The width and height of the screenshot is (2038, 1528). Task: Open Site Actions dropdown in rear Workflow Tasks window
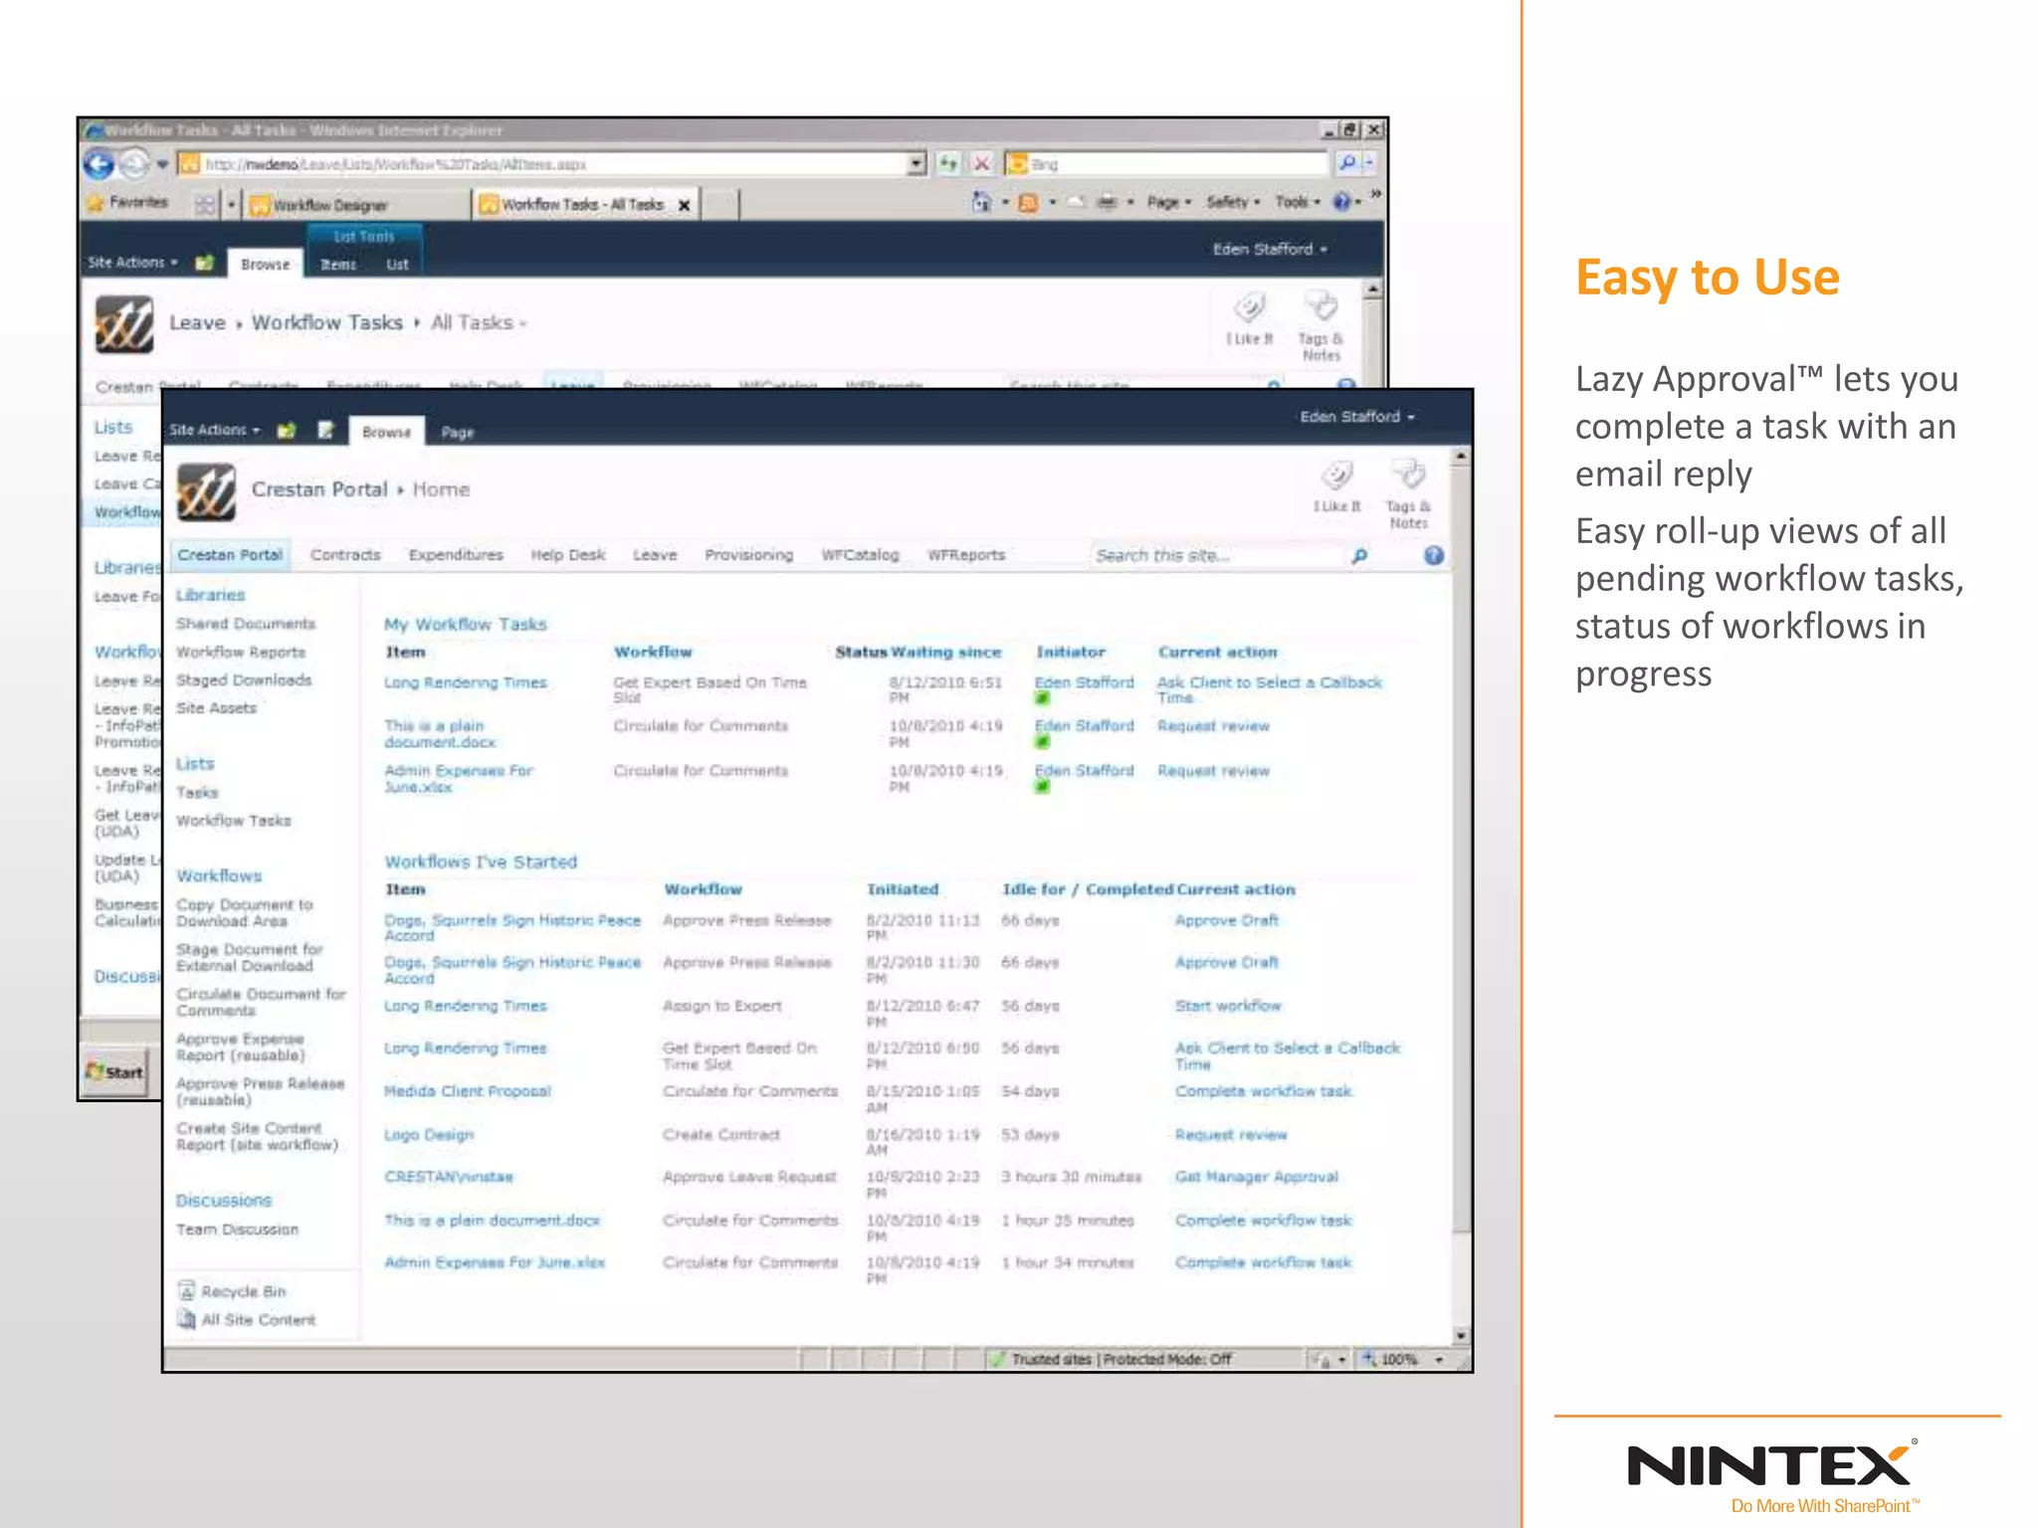tap(132, 263)
